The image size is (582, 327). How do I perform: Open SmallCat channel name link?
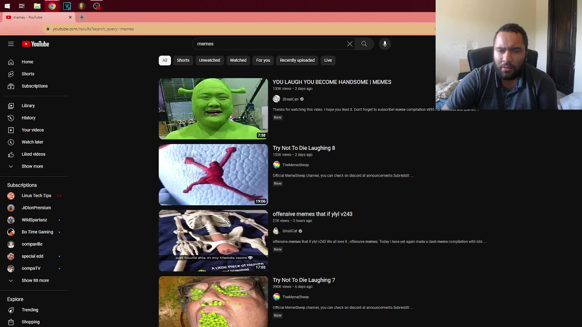(290, 231)
